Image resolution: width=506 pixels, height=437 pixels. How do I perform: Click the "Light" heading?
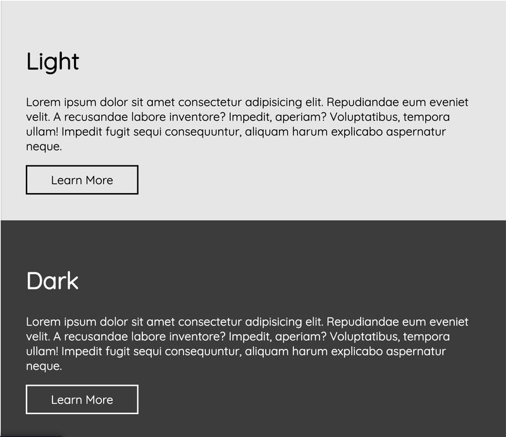(x=52, y=61)
